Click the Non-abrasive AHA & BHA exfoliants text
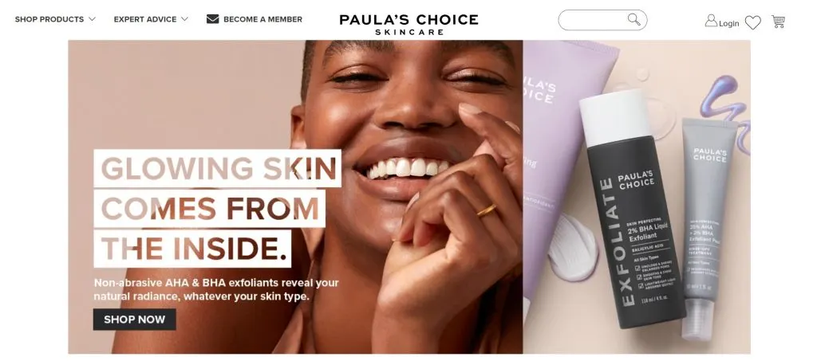Viewport: 817px width, 361px height. pyautogui.click(x=216, y=290)
